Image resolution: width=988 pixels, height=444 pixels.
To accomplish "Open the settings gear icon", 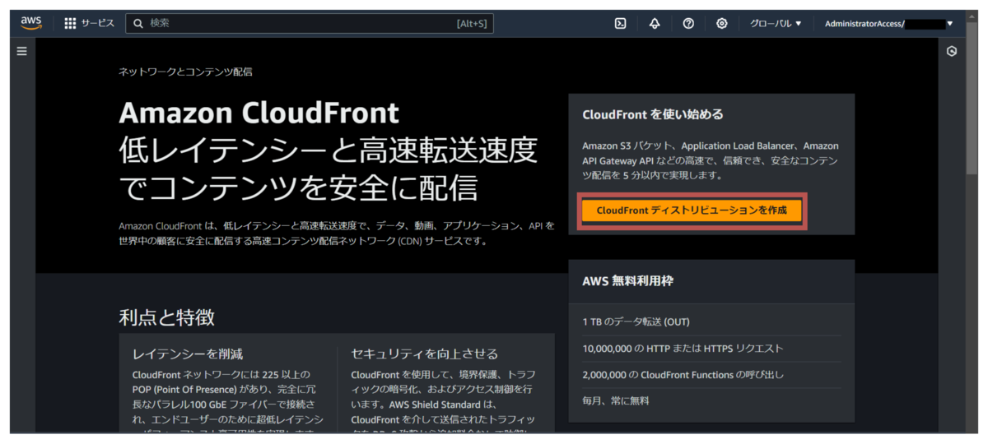I will [722, 23].
